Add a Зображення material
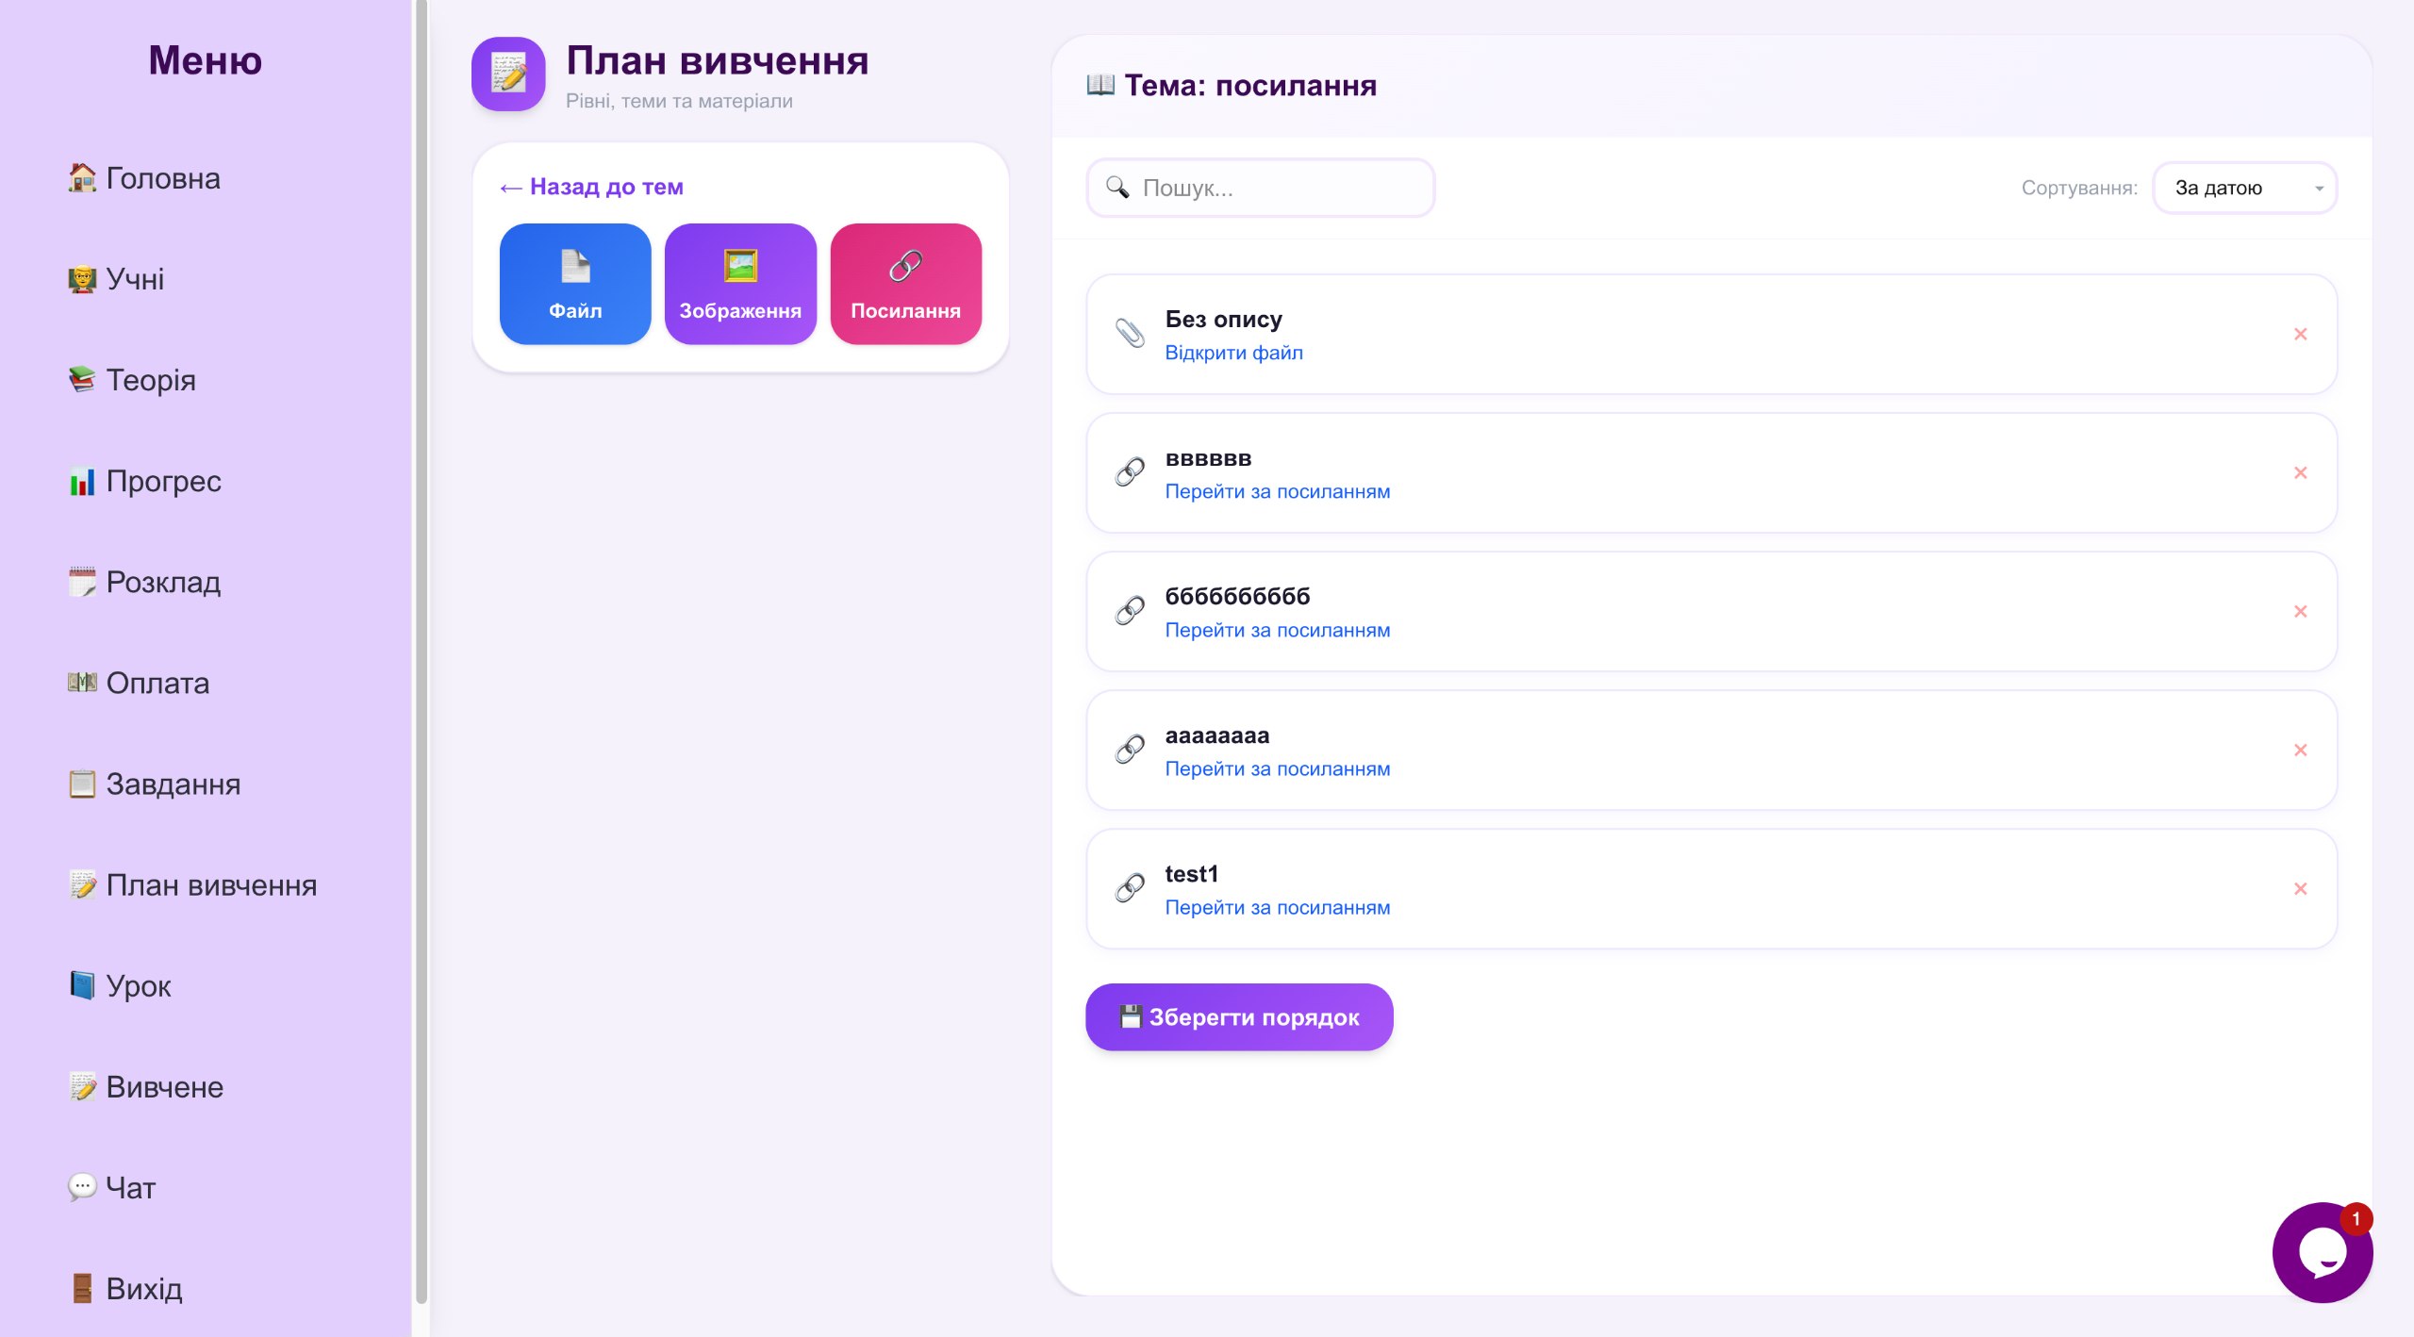Screen dimensions: 2414x1337 click(x=740, y=284)
